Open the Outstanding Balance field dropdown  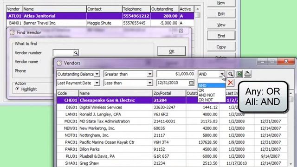(x=97, y=74)
